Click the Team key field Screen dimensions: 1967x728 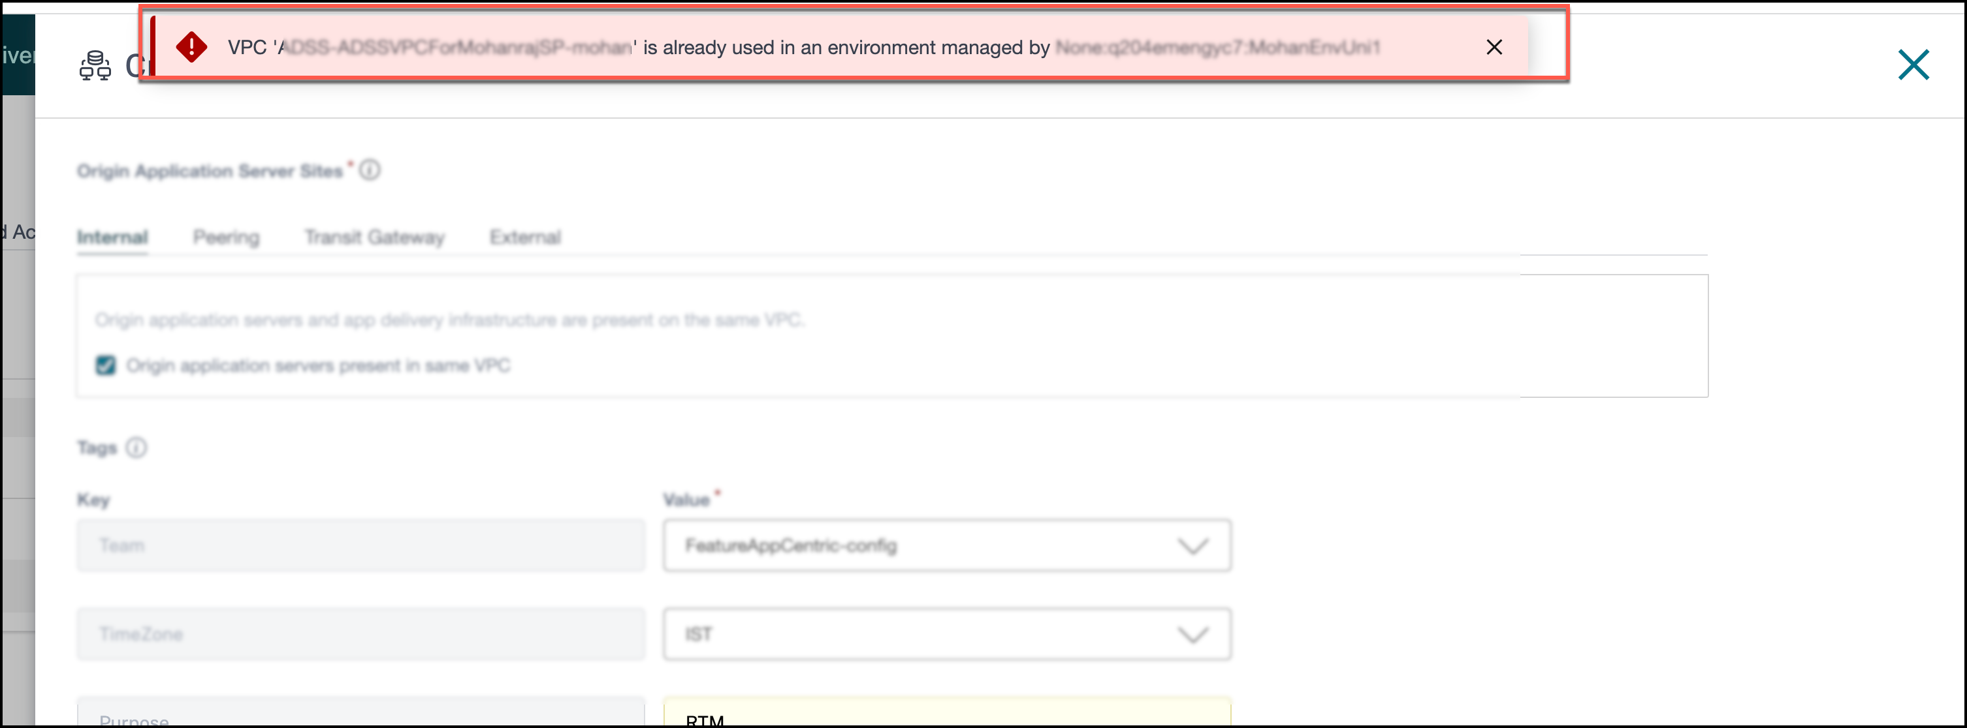pos(360,545)
